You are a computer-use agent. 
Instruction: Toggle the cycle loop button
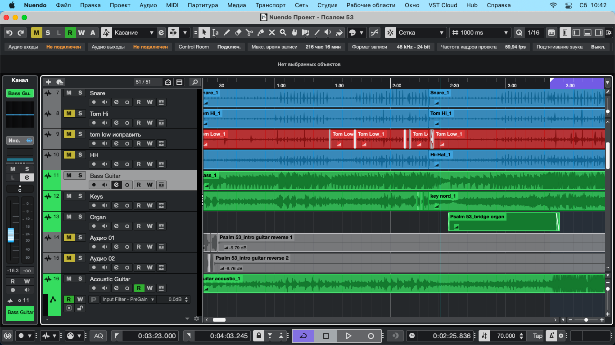click(303, 336)
